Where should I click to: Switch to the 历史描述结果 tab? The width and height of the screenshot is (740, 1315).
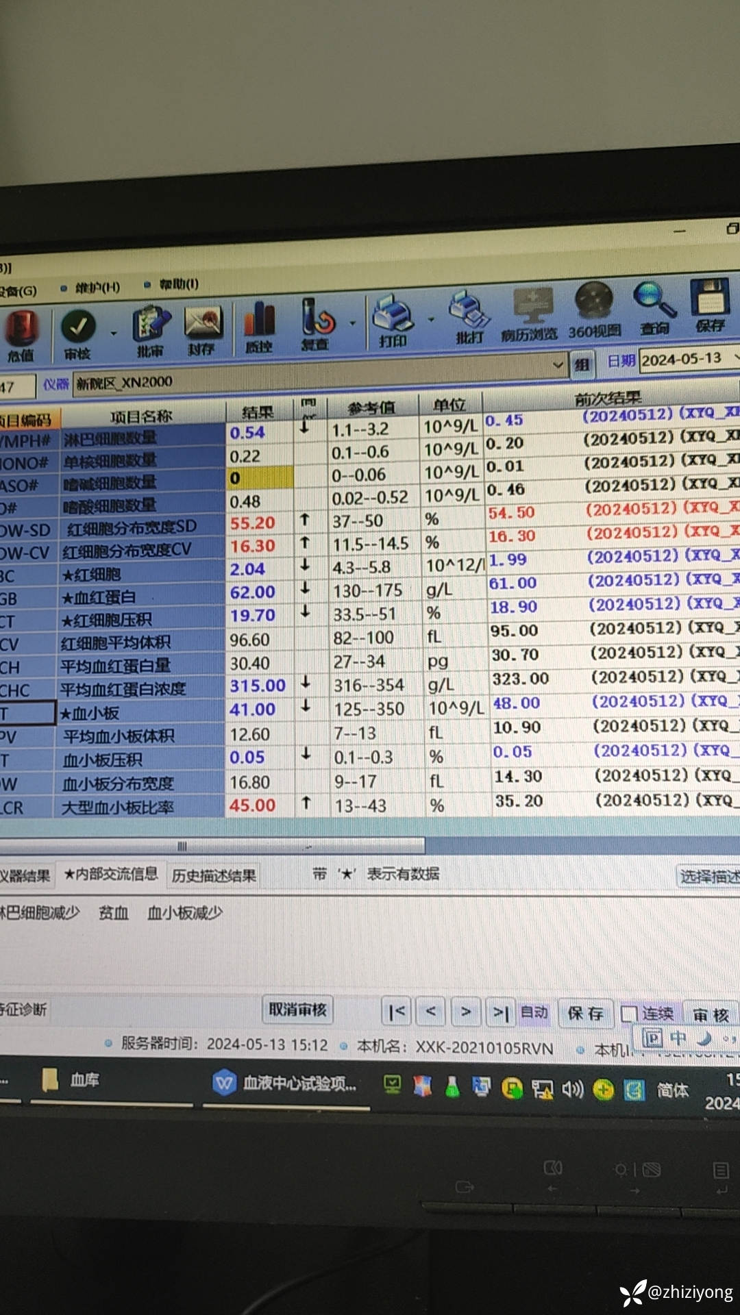tap(214, 875)
